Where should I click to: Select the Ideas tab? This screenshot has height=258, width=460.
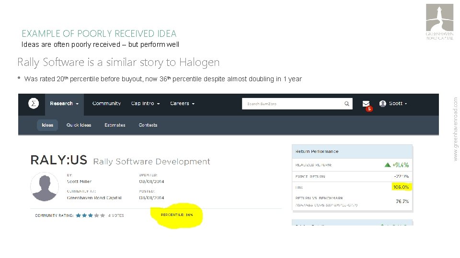(47, 125)
